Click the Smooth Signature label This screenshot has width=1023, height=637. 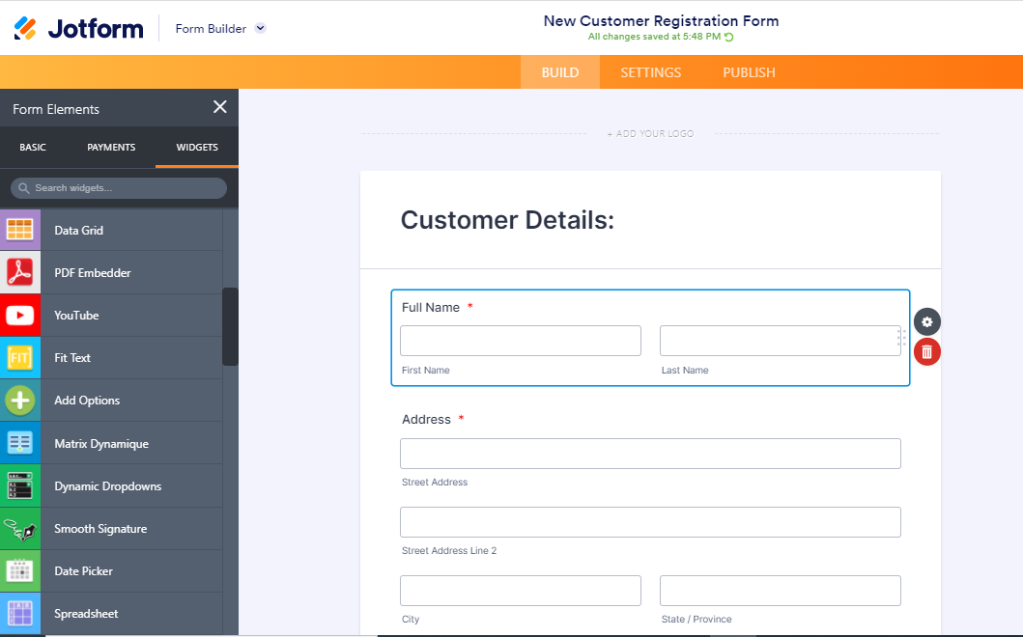click(100, 528)
